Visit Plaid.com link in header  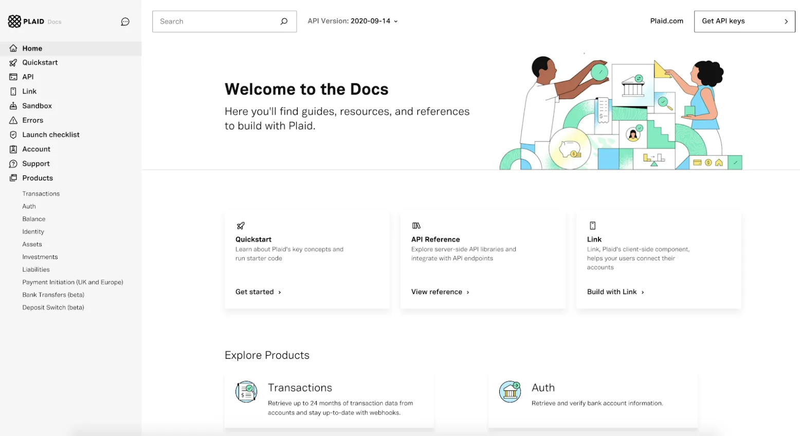coord(667,21)
